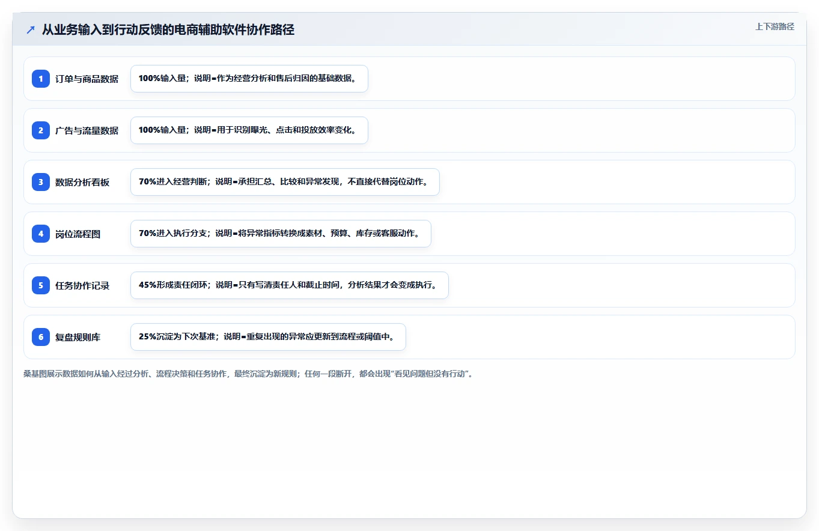
Task: Click step badge number 2
Action: click(41, 130)
